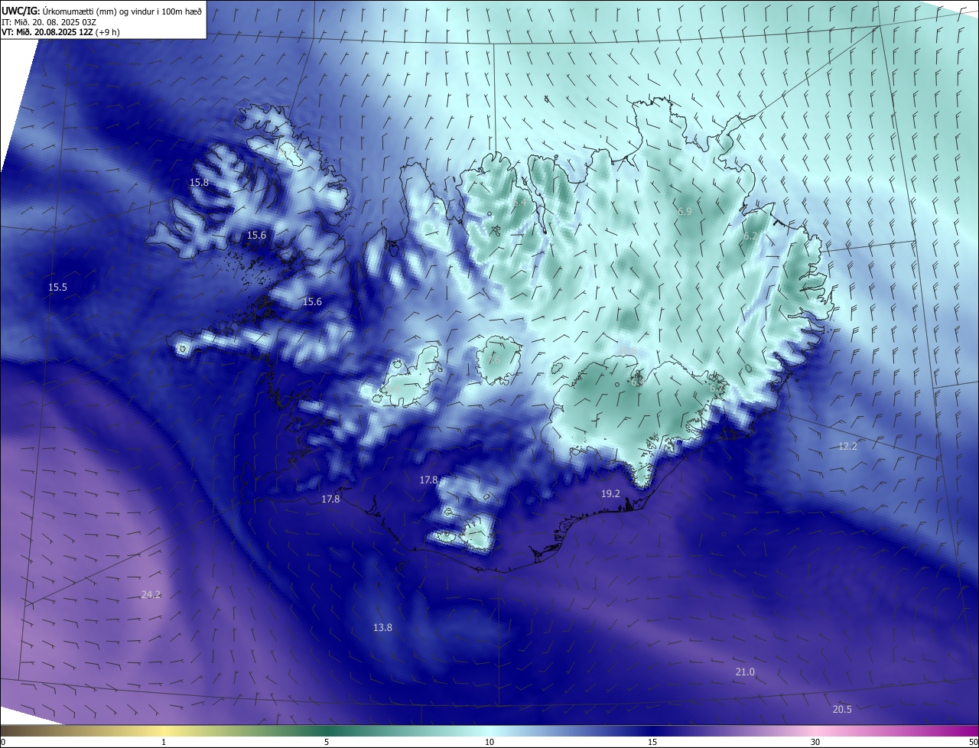The image size is (979, 748).
Task: Click the map title starting with 'UWC/IG: Úrkomumætti (mm)'
Action: point(102,10)
